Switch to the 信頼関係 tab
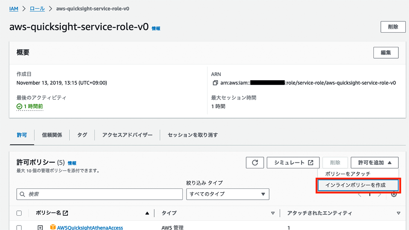Image resolution: width=409 pixels, height=230 pixels. [x=52, y=135]
